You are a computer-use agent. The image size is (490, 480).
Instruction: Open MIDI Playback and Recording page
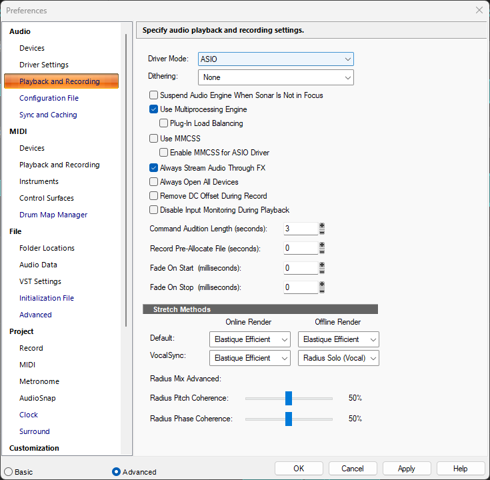coord(59,165)
